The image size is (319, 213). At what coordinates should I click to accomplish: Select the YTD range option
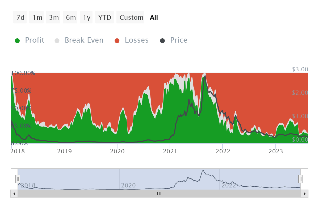point(104,17)
